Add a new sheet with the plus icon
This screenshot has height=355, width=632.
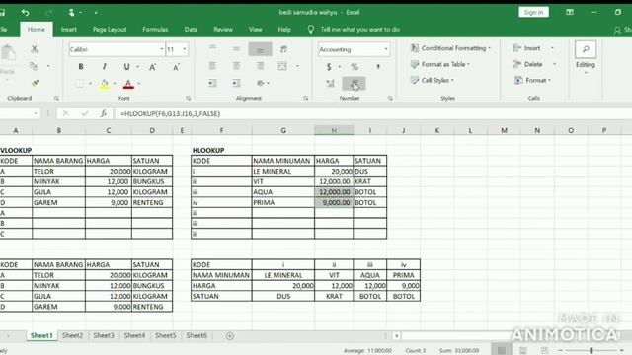[230, 335]
